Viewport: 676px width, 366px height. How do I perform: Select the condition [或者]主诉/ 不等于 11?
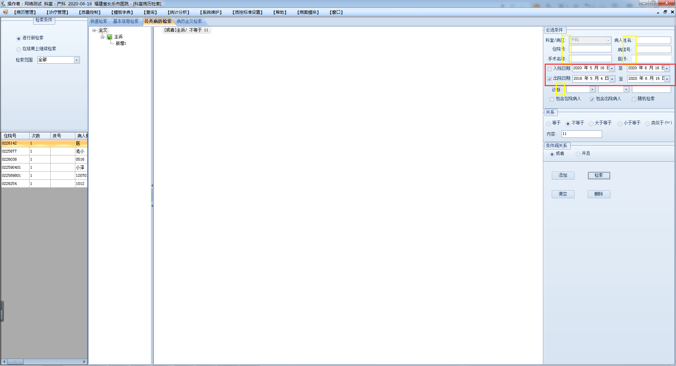(186, 30)
